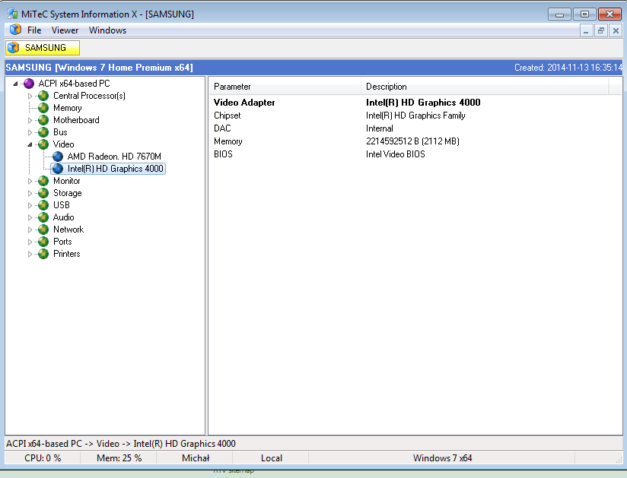Click the Audio node green icon

(43, 217)
